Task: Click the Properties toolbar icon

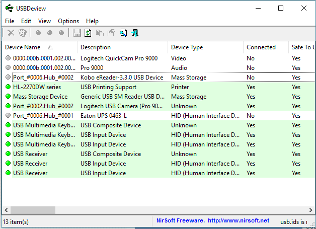Action: [x=111, y=33]
